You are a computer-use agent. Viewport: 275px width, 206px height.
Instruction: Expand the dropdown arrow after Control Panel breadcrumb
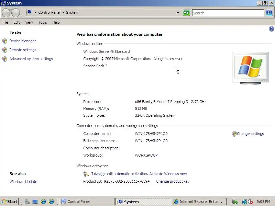63,12
